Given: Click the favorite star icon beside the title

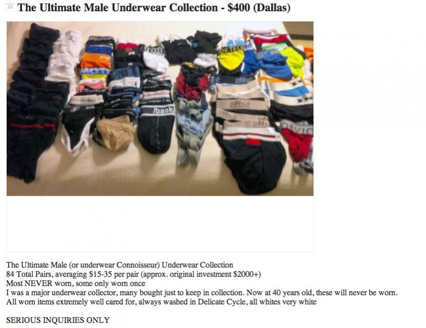Looking at the screenshot, I should pos(10,5).
